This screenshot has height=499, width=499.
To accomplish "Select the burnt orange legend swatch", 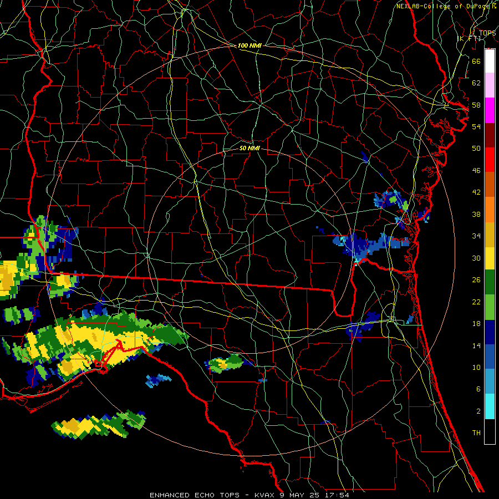I will [490, 185].
